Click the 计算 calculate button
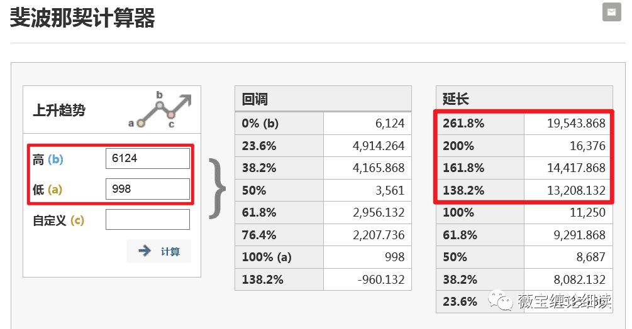This screenshot has width=632, height=329. (x=159, y=251)
